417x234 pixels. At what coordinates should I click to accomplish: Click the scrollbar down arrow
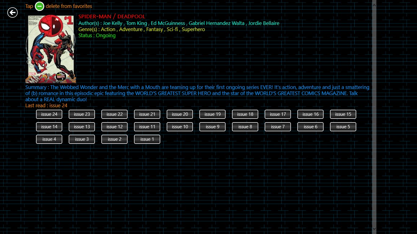click(x=374, y=228)
